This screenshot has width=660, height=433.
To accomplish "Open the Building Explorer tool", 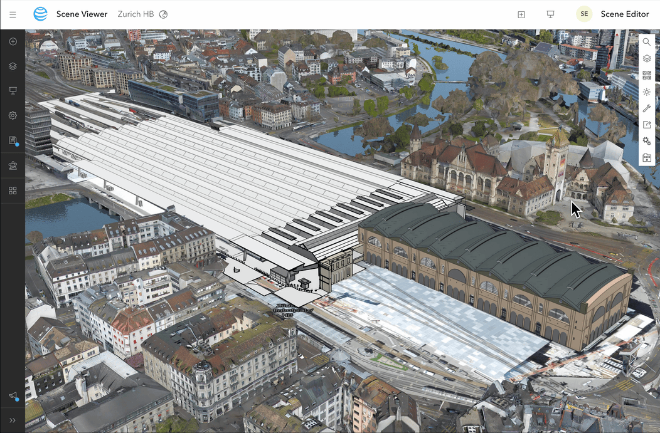I will point(647,157).
